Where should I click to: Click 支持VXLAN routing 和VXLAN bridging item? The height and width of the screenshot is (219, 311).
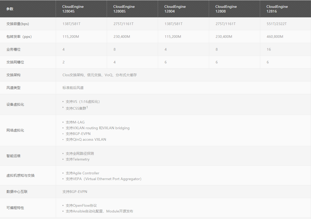pyautogui.click(x=98, y=128)
